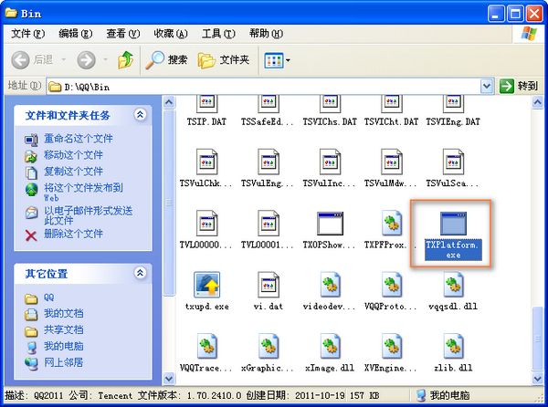Select the VQQTrace file icon

(206, 346)
